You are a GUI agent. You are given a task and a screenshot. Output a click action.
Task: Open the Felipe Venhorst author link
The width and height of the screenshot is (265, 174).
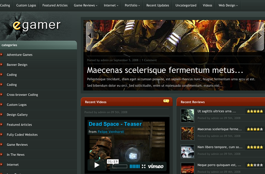111,132
